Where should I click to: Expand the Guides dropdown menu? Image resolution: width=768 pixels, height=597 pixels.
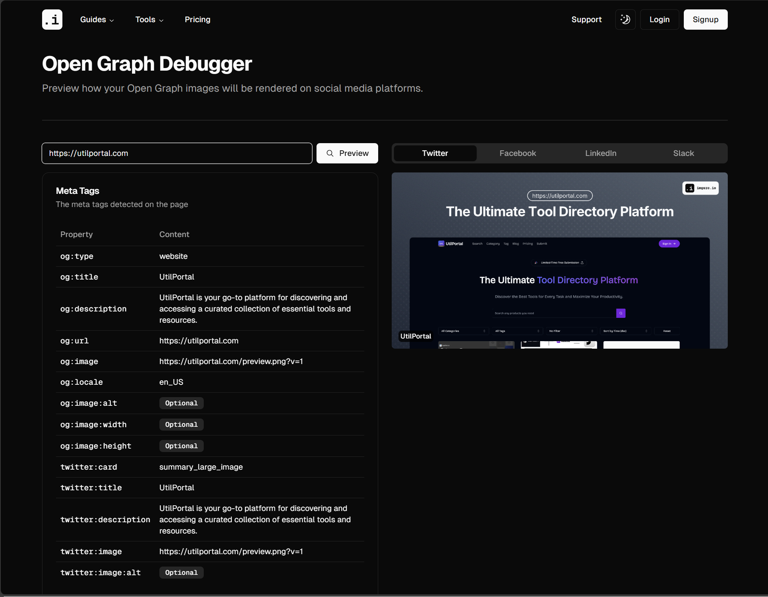[97, 20]
